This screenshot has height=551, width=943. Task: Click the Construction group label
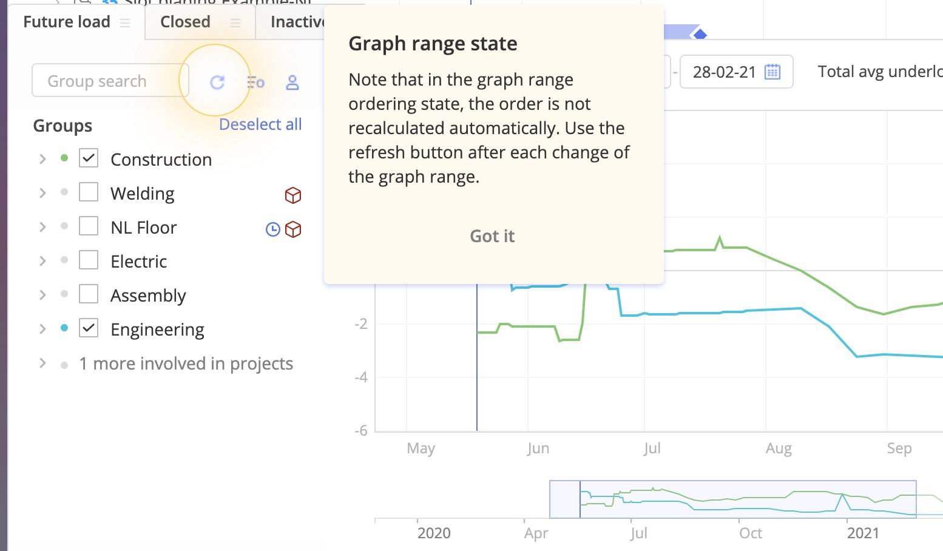[x=161, y=160]
